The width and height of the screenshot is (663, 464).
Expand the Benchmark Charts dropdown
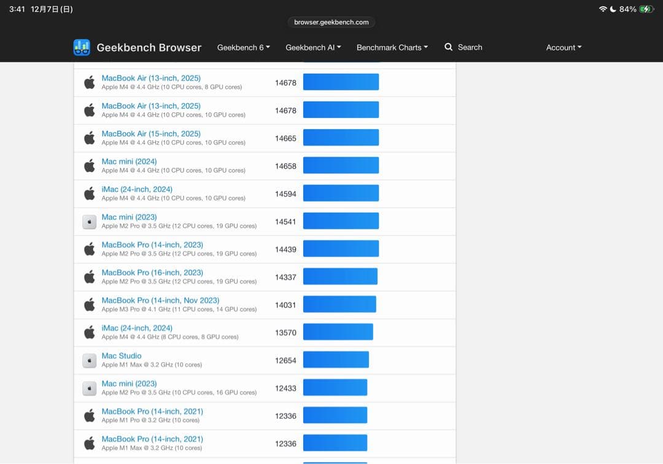point(392,47)
